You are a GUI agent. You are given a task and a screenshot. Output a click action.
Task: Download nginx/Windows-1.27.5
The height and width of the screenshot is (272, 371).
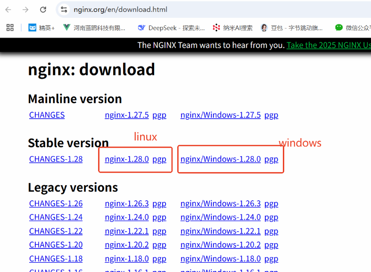pyautogui.click(x=221, y=115)
